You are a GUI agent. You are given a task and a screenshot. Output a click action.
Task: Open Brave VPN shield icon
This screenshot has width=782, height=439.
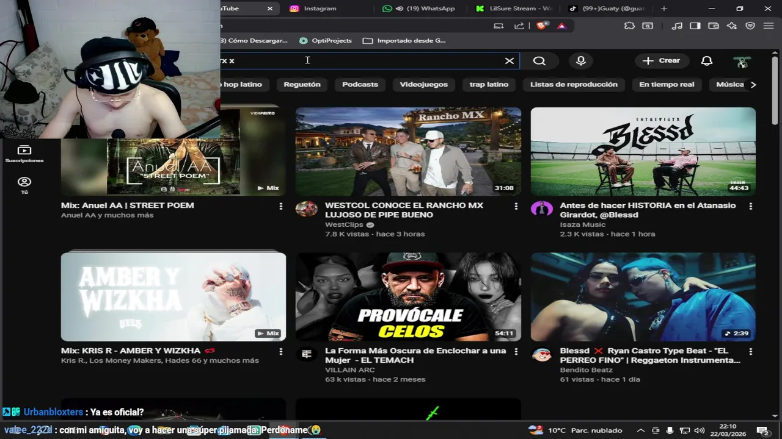[x=750, y=26]
